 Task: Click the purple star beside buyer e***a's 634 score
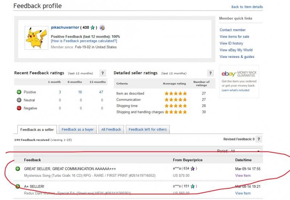click(192, 169)
